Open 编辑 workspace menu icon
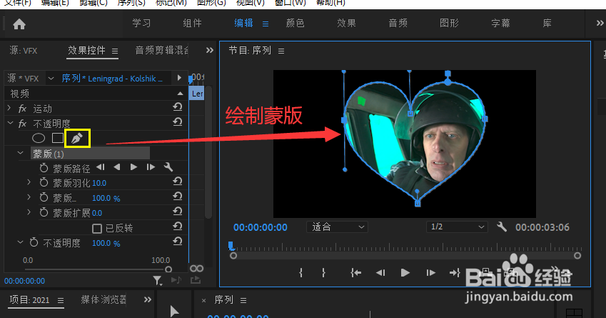 point(266,24)
